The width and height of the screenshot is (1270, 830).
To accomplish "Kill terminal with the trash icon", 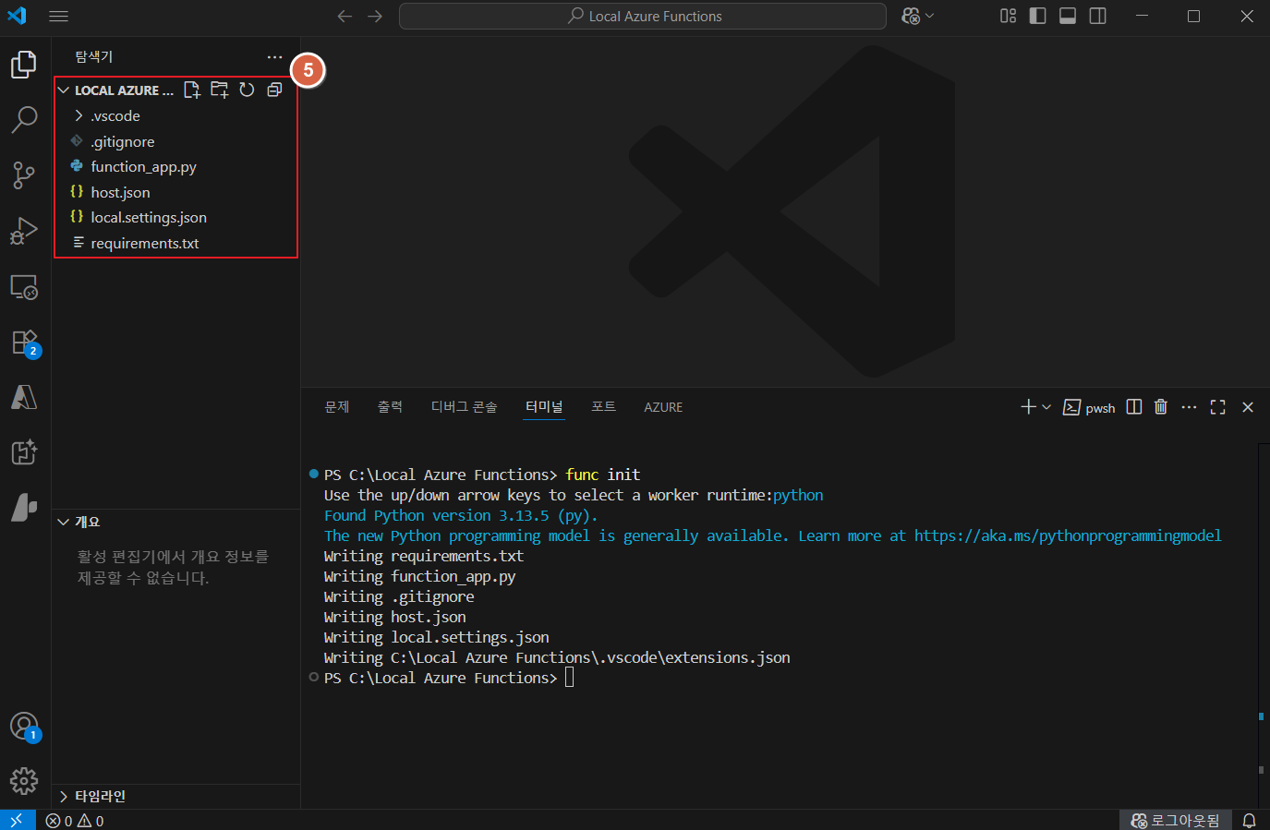I will click(1161, 407).
